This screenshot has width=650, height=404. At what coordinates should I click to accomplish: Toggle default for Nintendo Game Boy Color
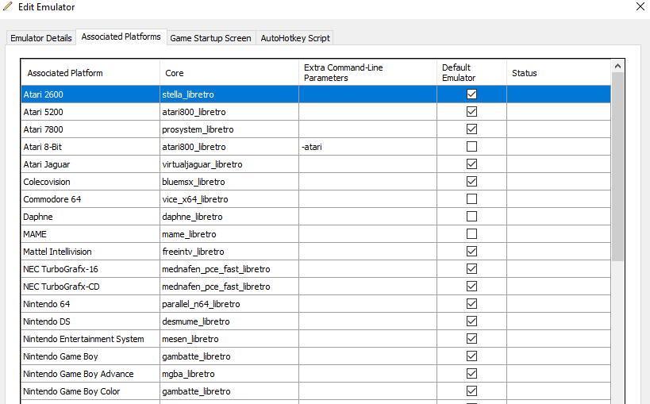pos(471,391)
